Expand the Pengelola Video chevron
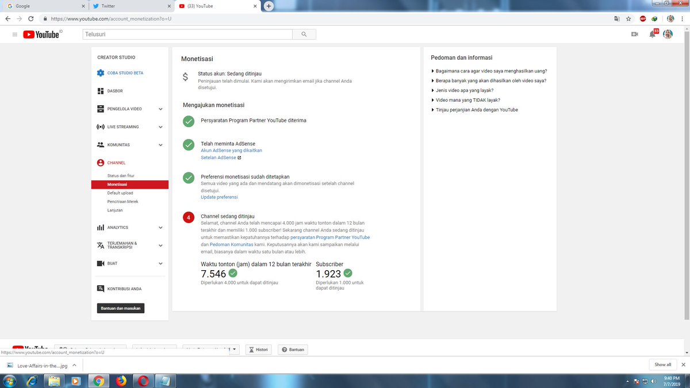Screen dimensions: 690x388 [x=160, y=109]
